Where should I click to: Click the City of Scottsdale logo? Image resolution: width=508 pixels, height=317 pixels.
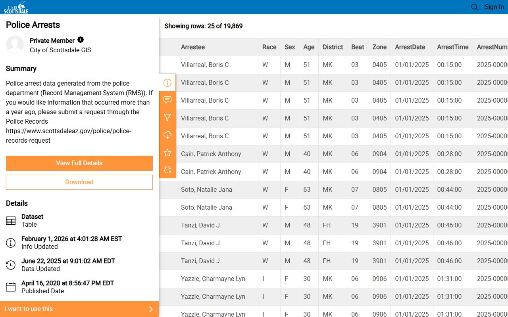[x=16, y=7]
